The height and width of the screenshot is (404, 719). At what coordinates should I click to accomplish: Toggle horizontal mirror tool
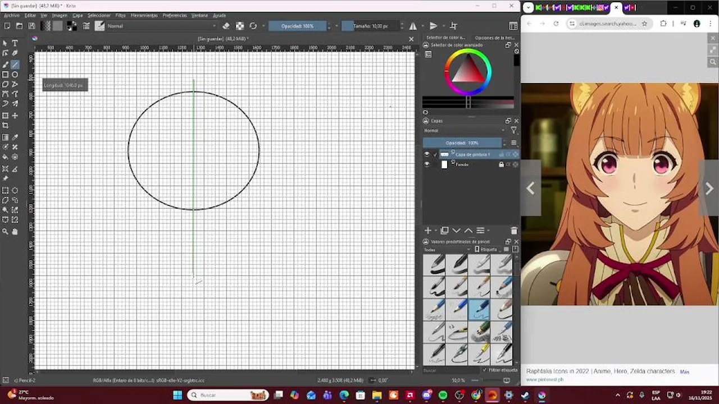[413, 26]
